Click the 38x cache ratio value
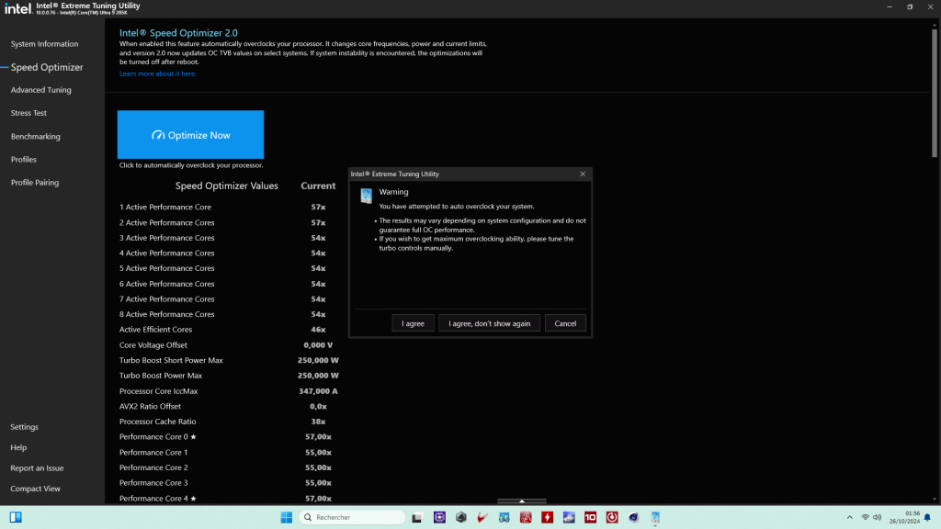Screen dimensions: 941x529 (318, 422)
